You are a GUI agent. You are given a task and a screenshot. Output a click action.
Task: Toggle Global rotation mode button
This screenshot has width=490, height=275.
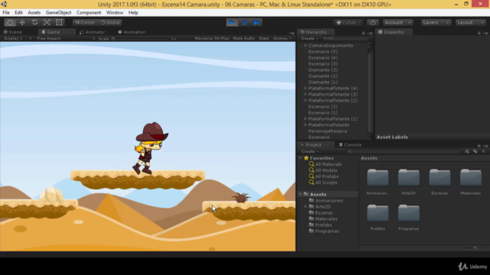pos(109,22)
